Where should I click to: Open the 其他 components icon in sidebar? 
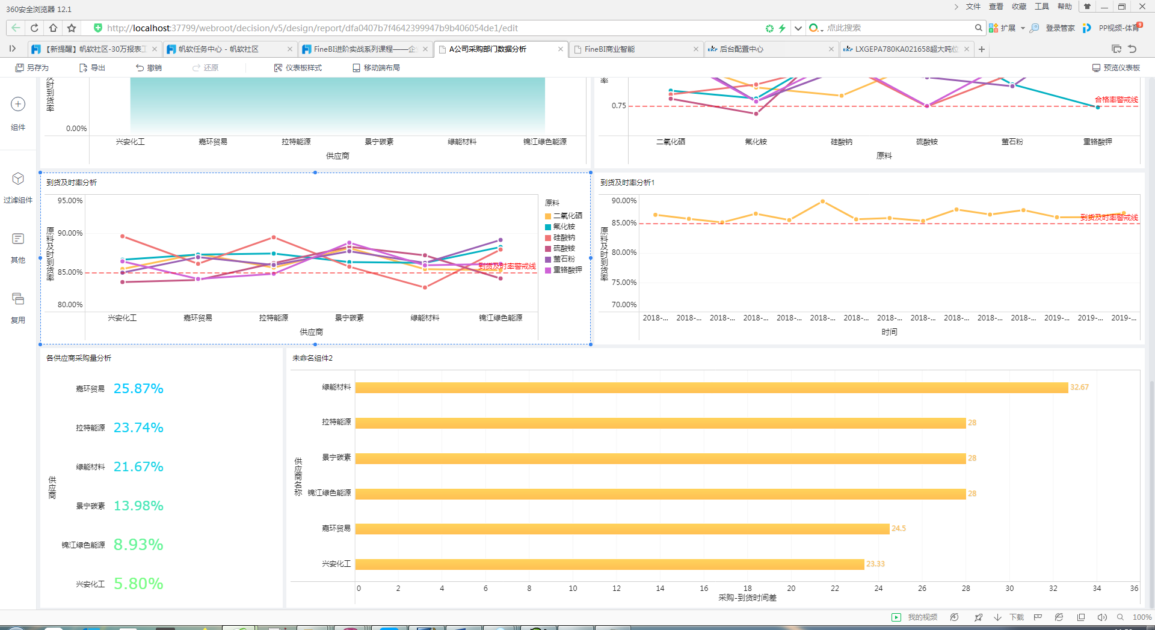point(18,239)
